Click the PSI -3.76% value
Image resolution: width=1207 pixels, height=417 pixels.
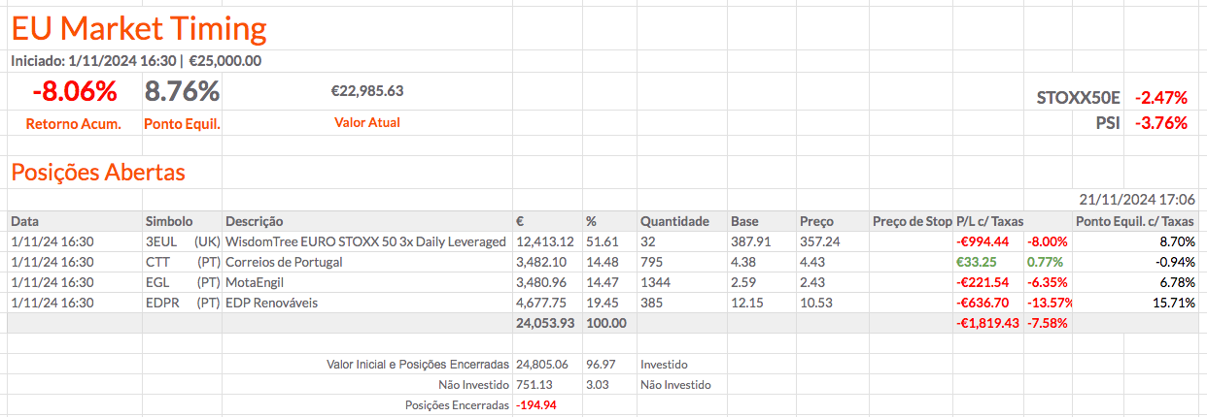(1163, 123)
